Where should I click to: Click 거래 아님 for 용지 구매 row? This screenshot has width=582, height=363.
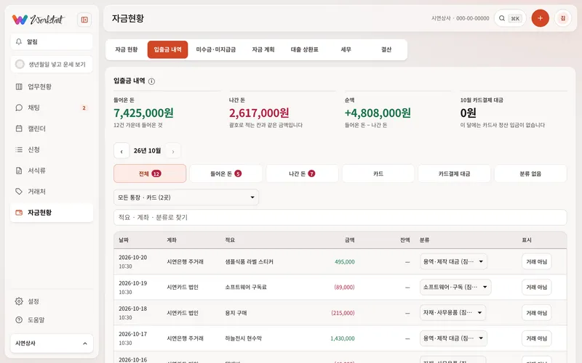click(x=536, y=313)
